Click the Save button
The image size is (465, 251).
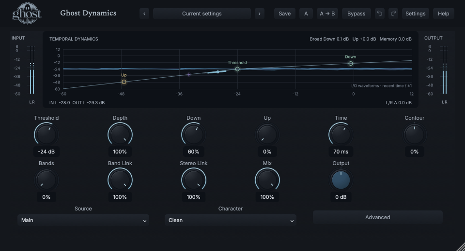coord(285,14)
